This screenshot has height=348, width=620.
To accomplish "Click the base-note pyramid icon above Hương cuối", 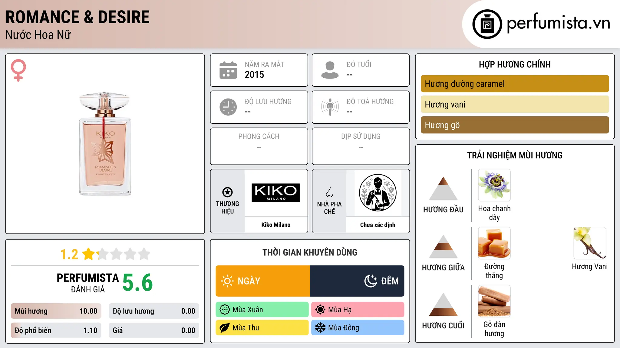I will coord(443,304).
